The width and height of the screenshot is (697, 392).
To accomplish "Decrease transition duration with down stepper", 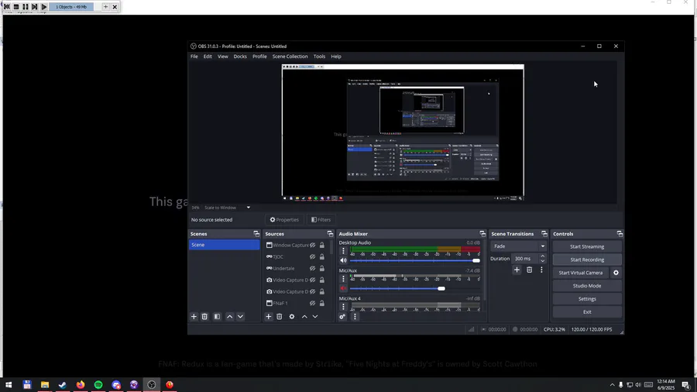I will pos(542,261).
